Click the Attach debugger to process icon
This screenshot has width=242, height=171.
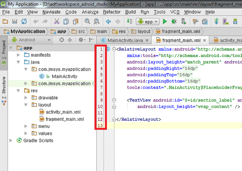pyautogui.click(x=184, y=22)
